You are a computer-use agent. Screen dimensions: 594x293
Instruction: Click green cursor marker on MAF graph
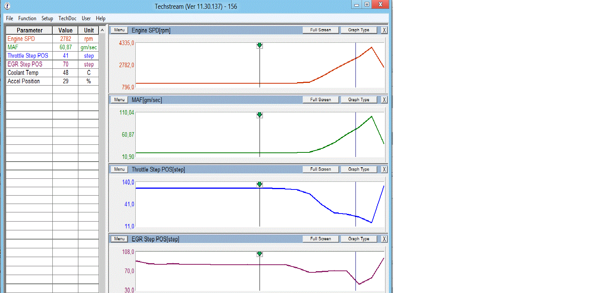pyautogui.click(x=260, y=115)
